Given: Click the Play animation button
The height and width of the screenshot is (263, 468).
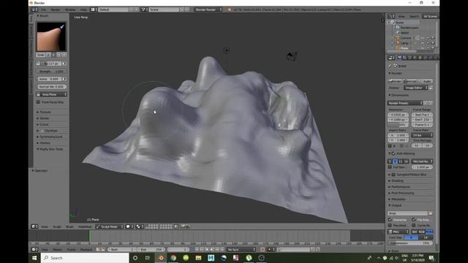Looking at the screenshot, I should coord(212,249).
